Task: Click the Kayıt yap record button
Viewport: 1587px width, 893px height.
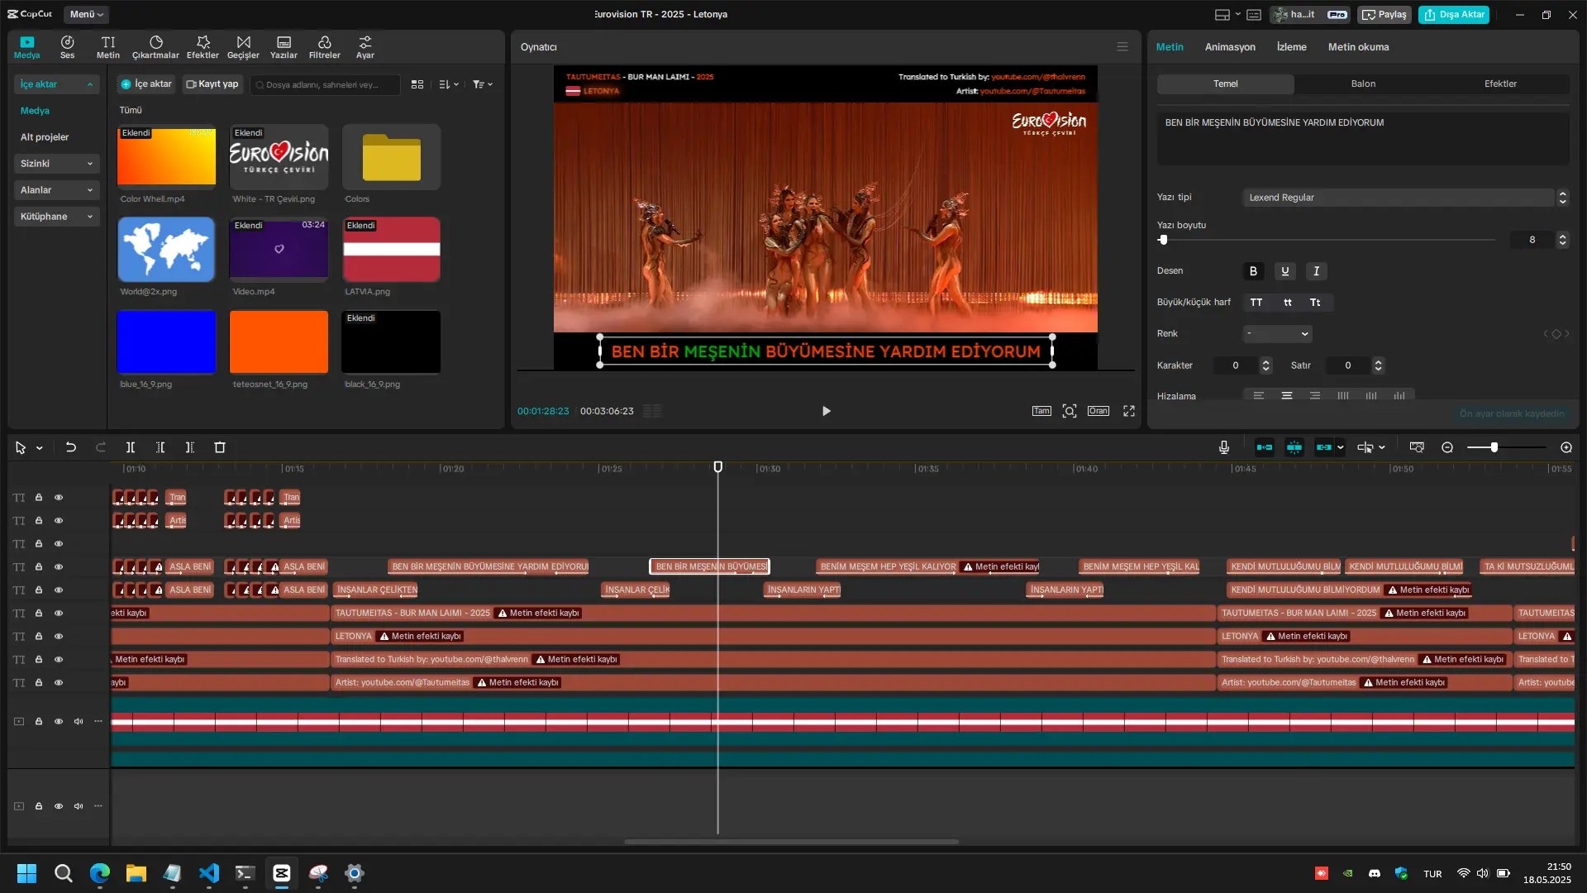Action: [212, 84]
